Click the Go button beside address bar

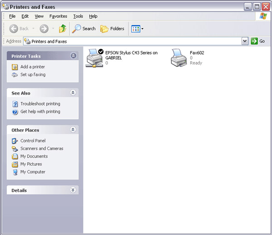(x=257, y=41)
